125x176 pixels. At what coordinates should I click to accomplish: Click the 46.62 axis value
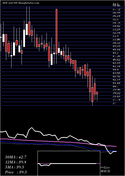pyautogui.click(x=116, y=60)
